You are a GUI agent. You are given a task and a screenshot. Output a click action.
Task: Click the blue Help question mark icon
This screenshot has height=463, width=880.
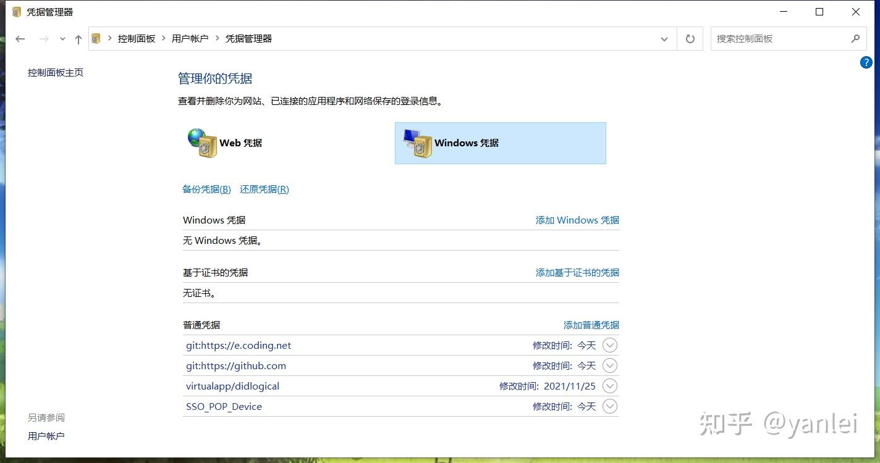coord(866,62)
